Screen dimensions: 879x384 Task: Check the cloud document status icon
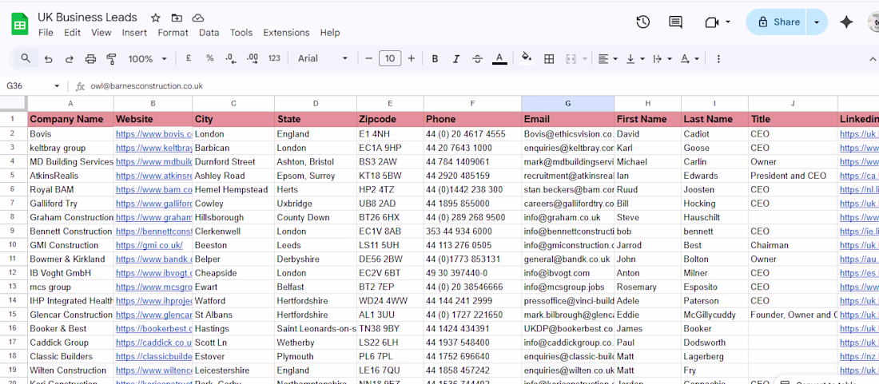pyautogui.click(x=197, y=18)
